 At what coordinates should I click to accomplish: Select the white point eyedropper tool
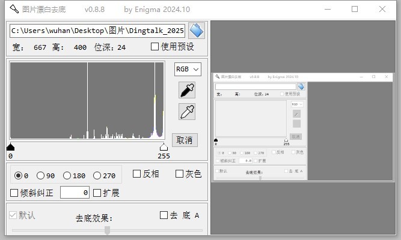pyautogui.click(x=187, y=112)
